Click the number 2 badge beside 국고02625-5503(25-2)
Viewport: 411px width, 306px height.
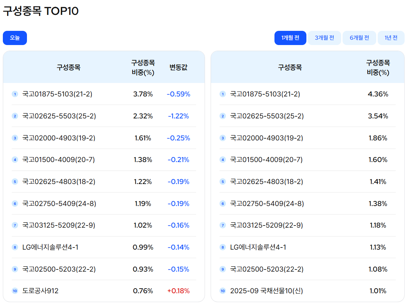click(x=15, y=116)
